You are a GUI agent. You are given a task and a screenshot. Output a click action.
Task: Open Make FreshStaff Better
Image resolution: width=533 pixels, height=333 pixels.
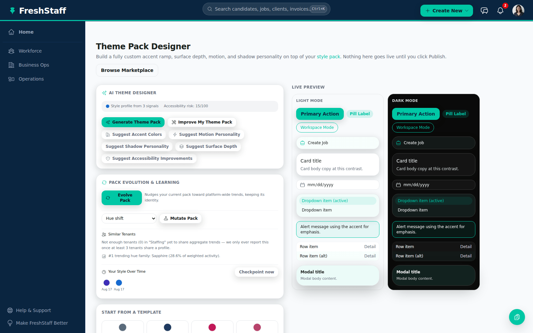42,323
